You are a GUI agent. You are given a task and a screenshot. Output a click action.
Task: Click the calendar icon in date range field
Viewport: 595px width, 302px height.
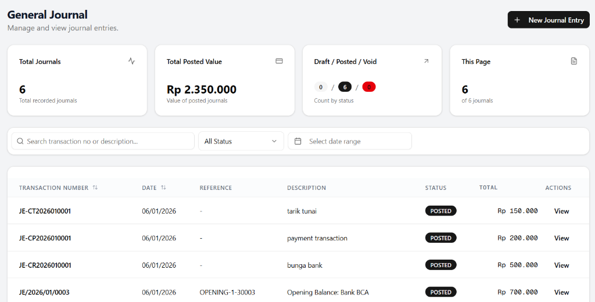(x=298, y=141)
